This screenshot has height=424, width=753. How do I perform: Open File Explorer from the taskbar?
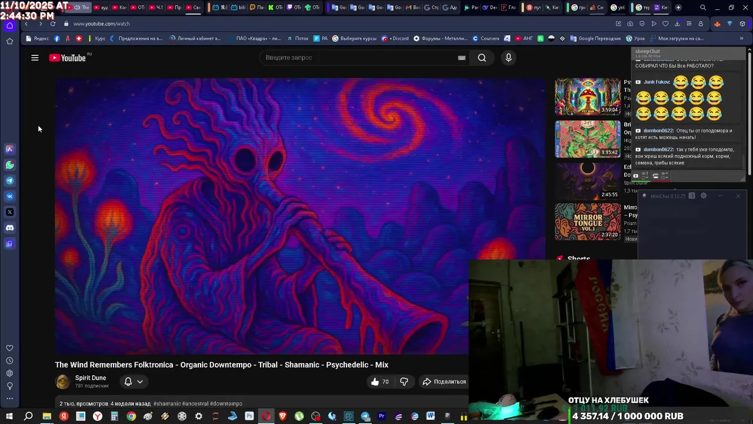tap(46, 416)
